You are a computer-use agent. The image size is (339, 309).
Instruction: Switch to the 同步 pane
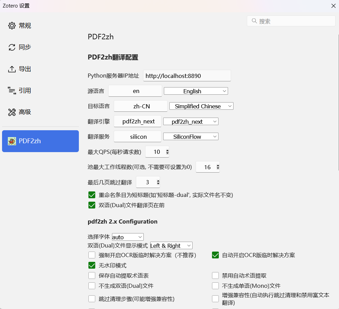40,47
